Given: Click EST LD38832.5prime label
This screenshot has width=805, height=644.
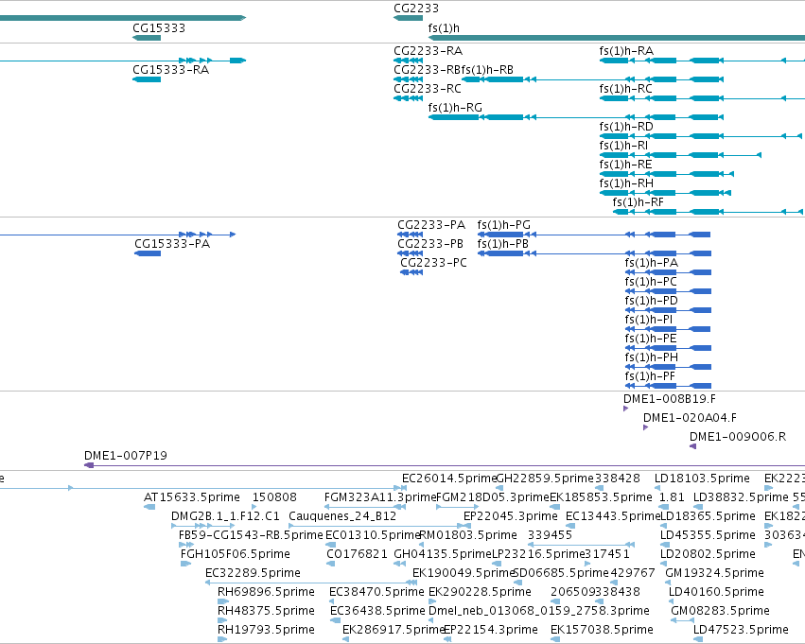Looking at the screenshot, I should tap(741, 497).
